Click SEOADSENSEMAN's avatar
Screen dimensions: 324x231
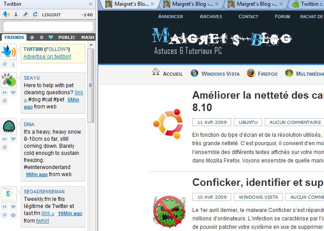(x=9, y=194)
